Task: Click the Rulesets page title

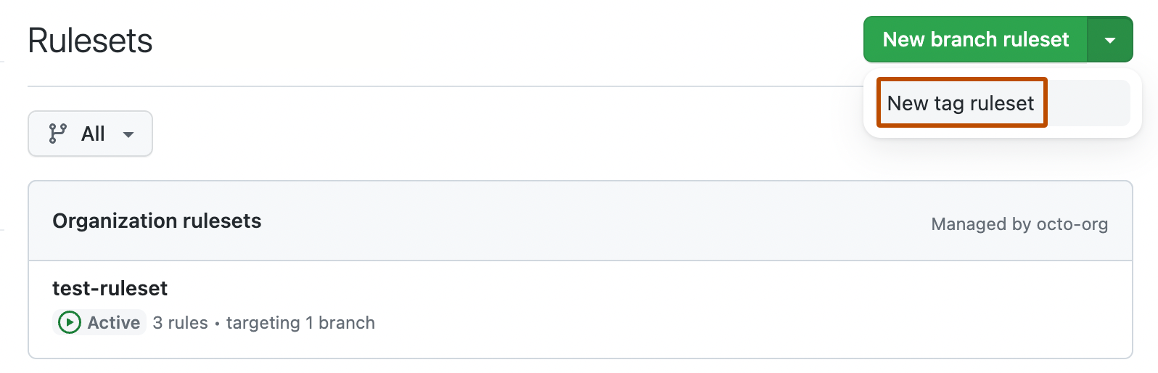Action: pyautogui.click(x=90, y=41)
